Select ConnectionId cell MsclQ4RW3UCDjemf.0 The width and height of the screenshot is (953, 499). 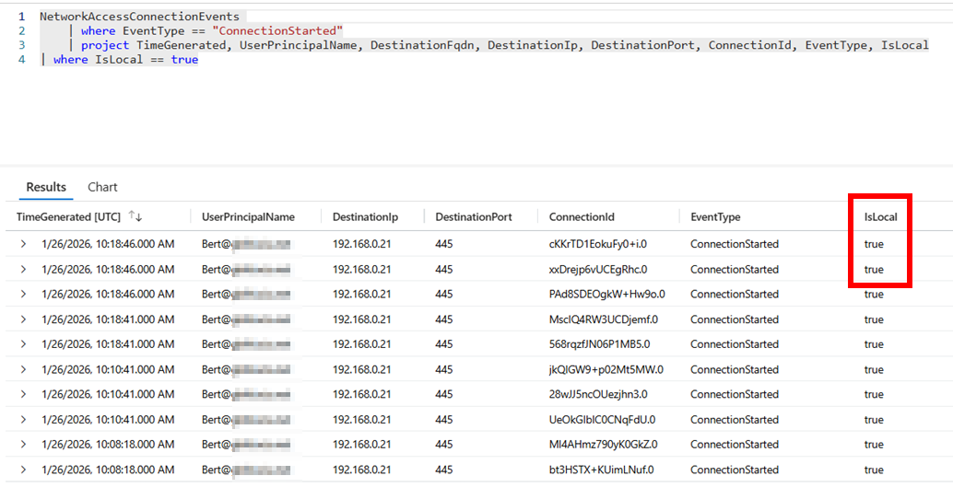pos(603,319)
